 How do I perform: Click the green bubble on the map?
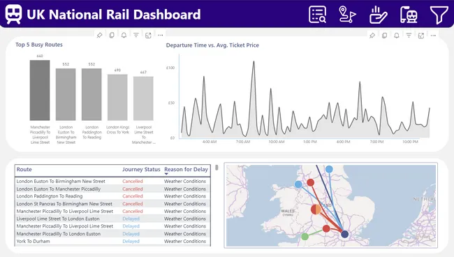click(305, 237)
